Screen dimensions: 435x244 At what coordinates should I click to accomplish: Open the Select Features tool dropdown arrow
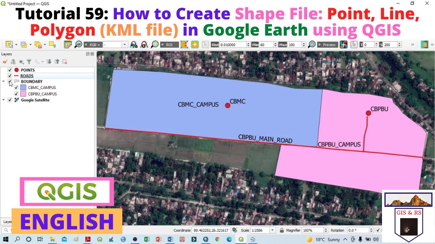pyautogui.click(x=16, y=45)
